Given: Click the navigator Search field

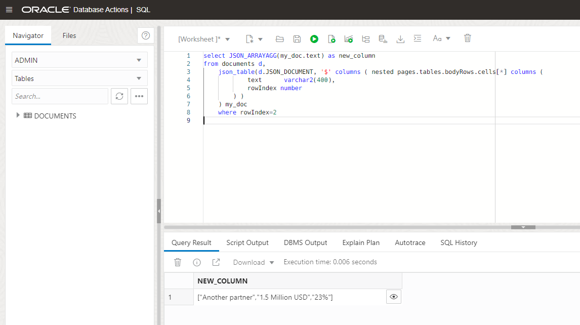Looking at the screenshot, I should pos(60,96).
